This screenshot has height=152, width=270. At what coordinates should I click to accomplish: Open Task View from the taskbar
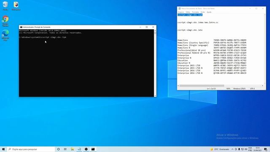[65, 149]
